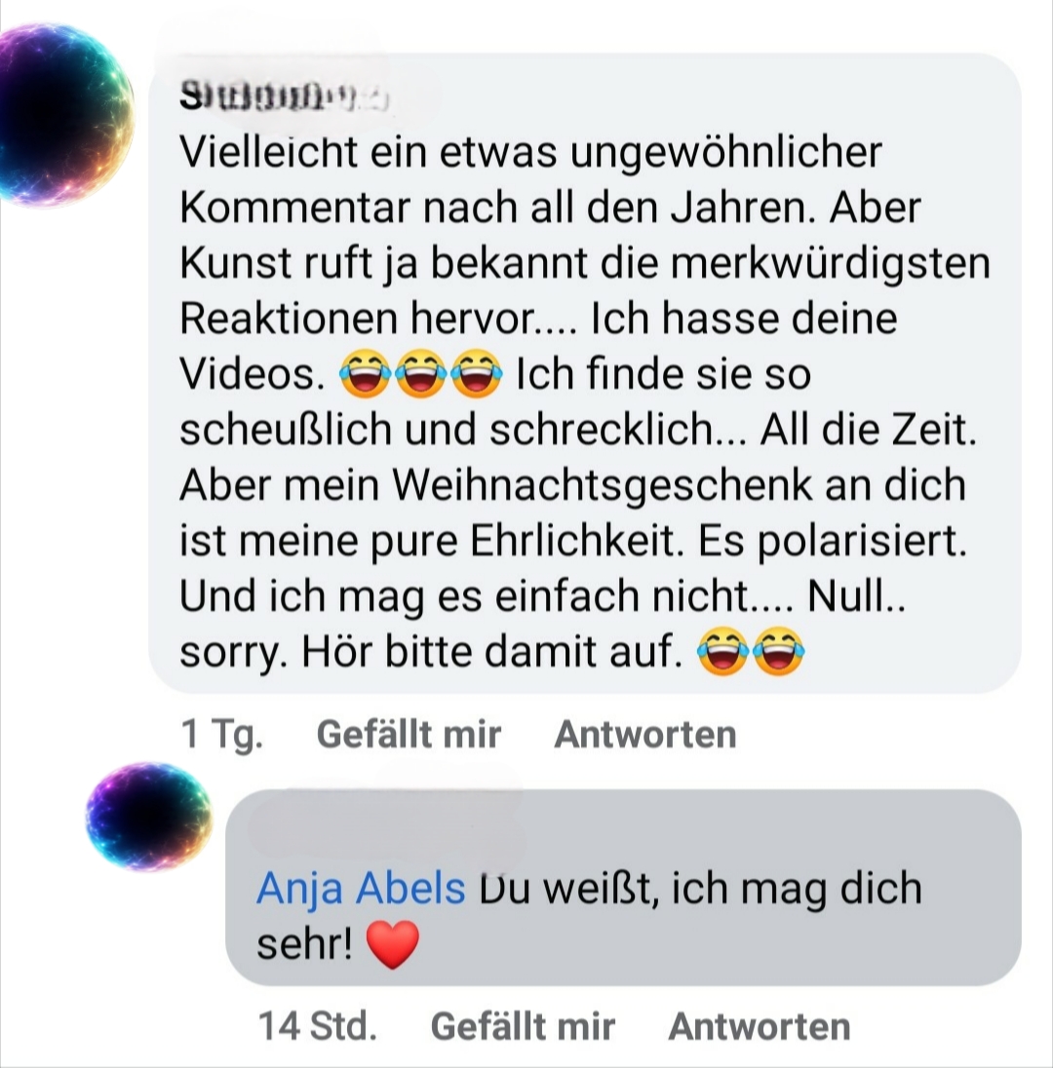Like the reply posted 14 Std. ago
The image size is (1053, 1068).
click(x=523, y=1026)
